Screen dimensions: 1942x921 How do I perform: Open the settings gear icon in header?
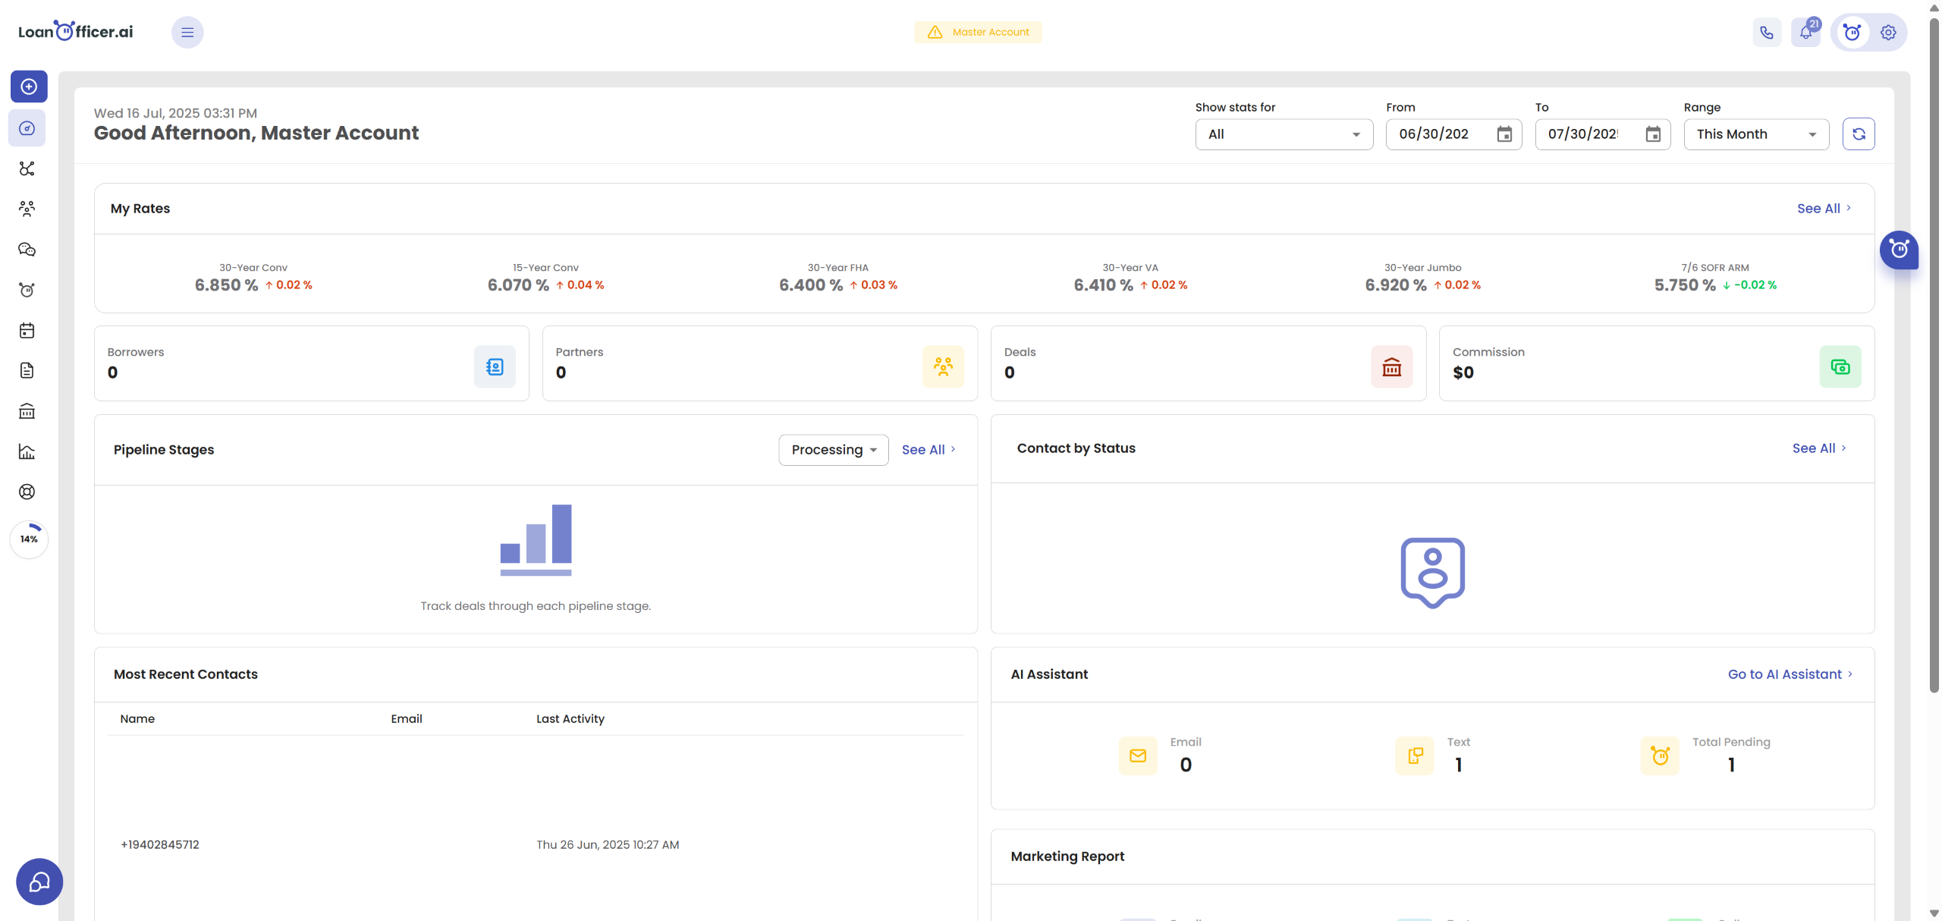tap(1888, 33)
